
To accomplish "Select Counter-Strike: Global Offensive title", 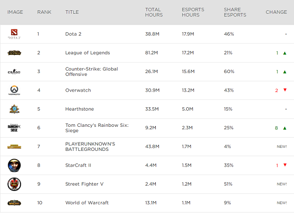I will tap(92, 71).
